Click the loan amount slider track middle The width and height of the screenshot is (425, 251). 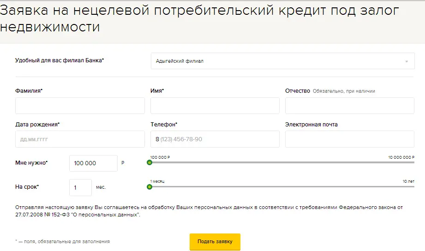click(x=282, y=162)
